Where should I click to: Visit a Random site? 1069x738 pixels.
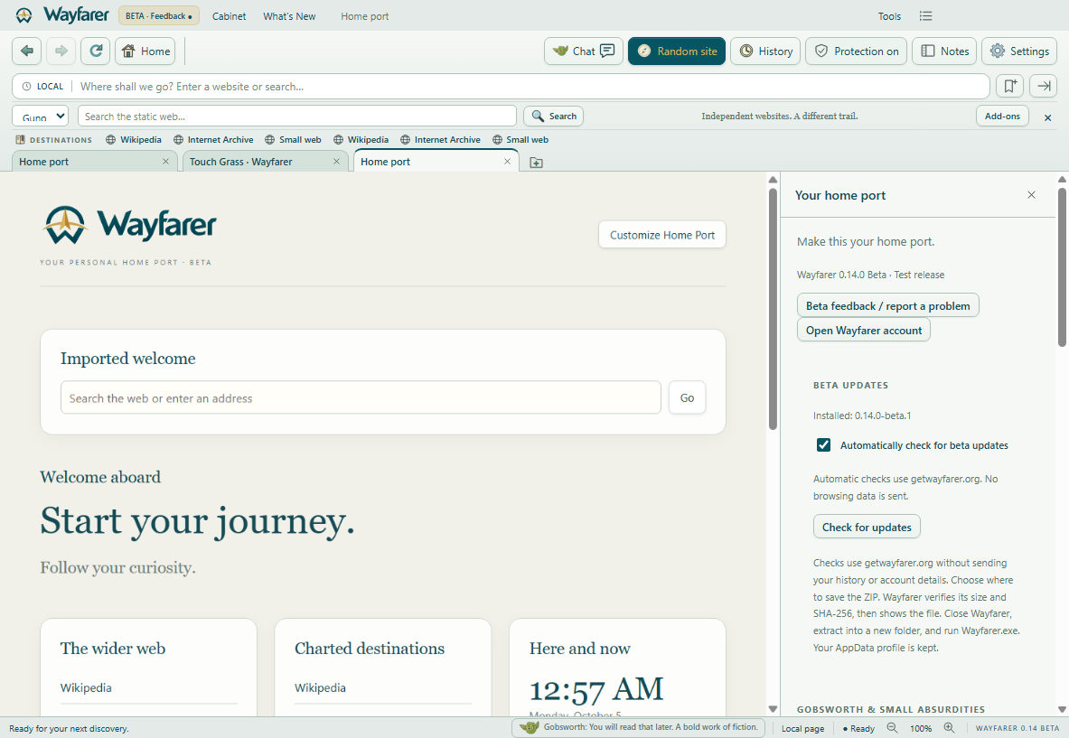point(676,51)
